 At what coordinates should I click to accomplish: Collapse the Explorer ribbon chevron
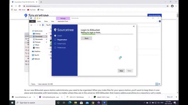click(x=157, y=21)
